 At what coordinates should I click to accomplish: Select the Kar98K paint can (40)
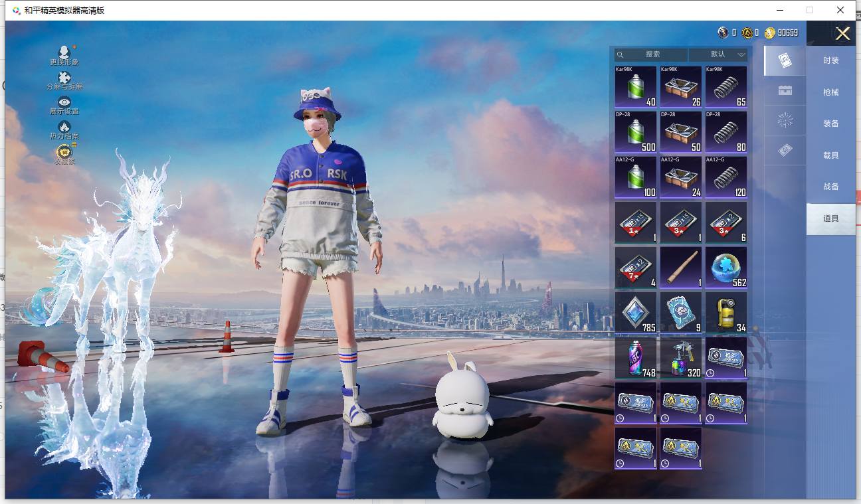point(636,86)
